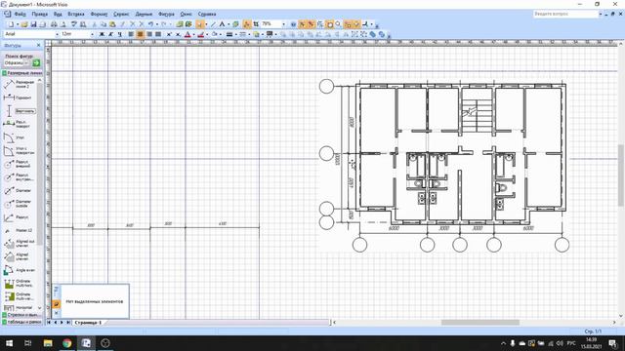Viewport: 625px width, 351px height.
Task: Toggle justify text alignment
Action: point(158,34)
